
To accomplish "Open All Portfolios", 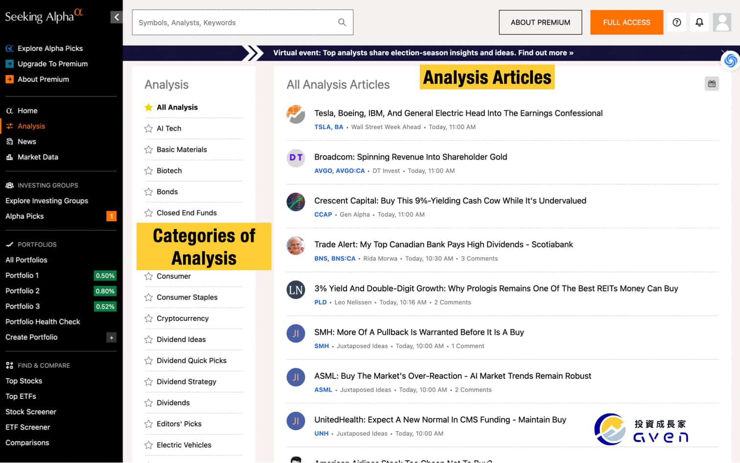I will pos(26,260).
